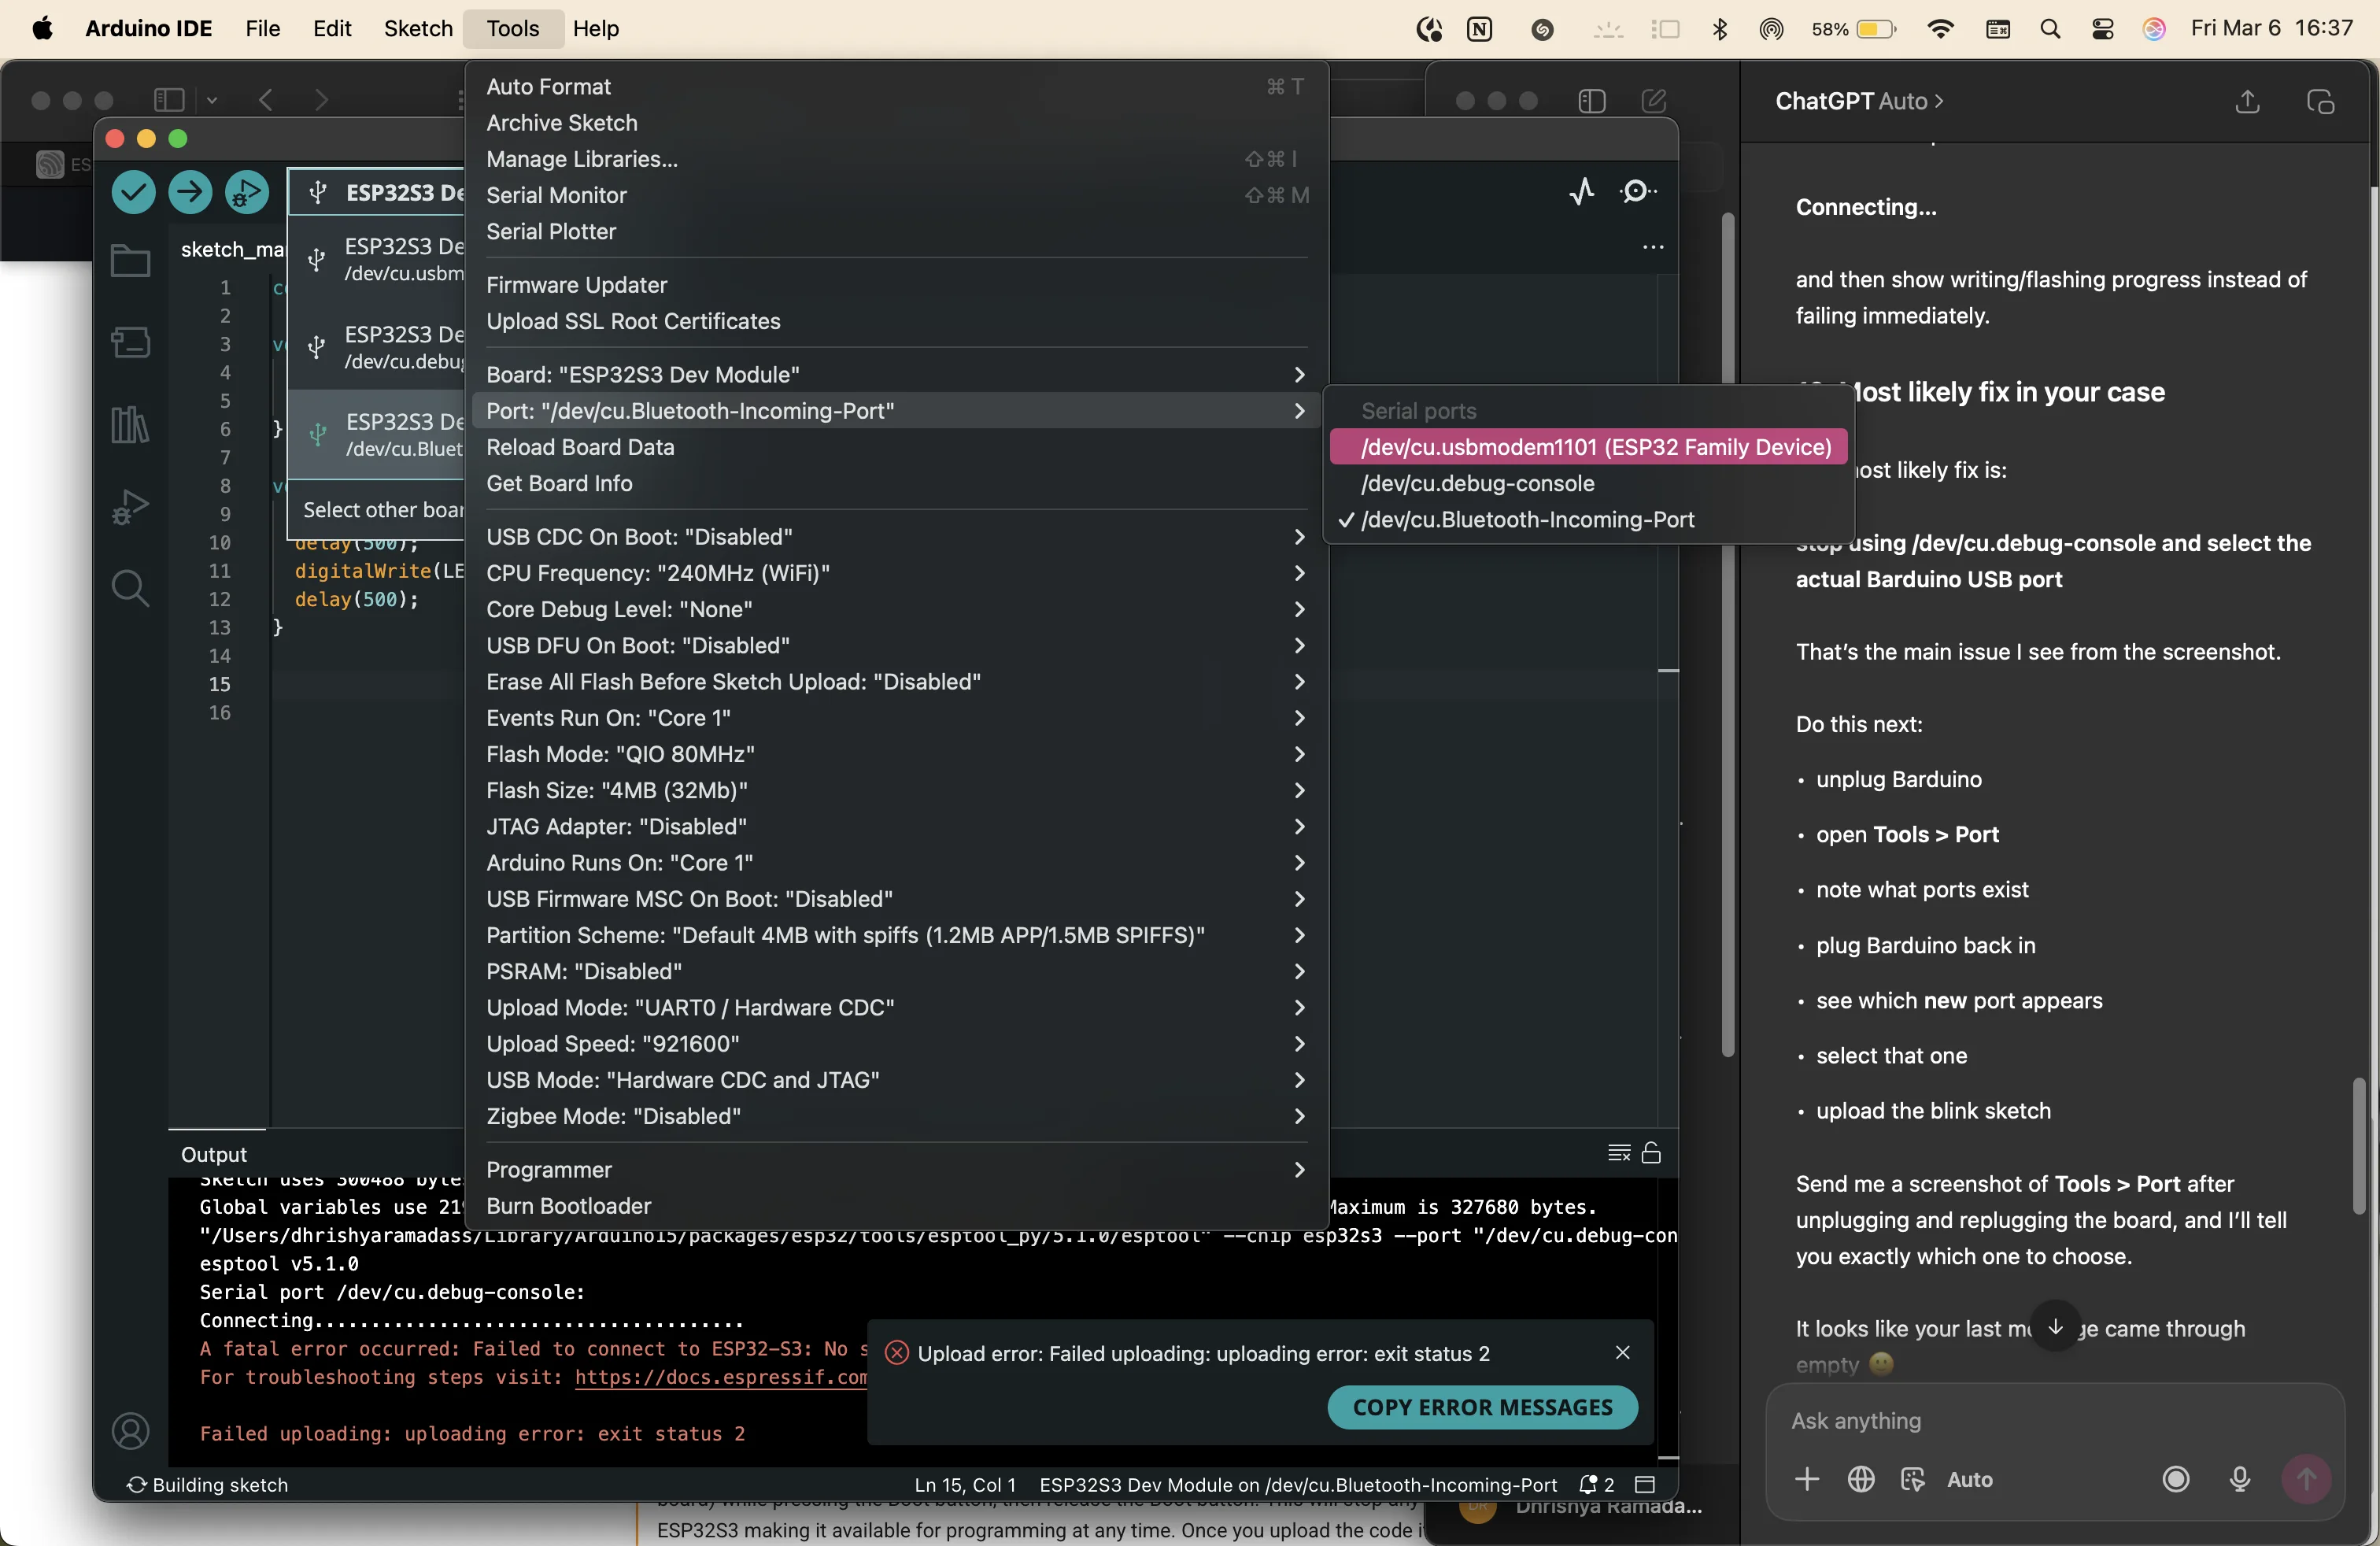Viewport: 2380px width, 1546px height.
Task: Choose Serial Monitor from Tools menu
Action: (x=556, y=195)
